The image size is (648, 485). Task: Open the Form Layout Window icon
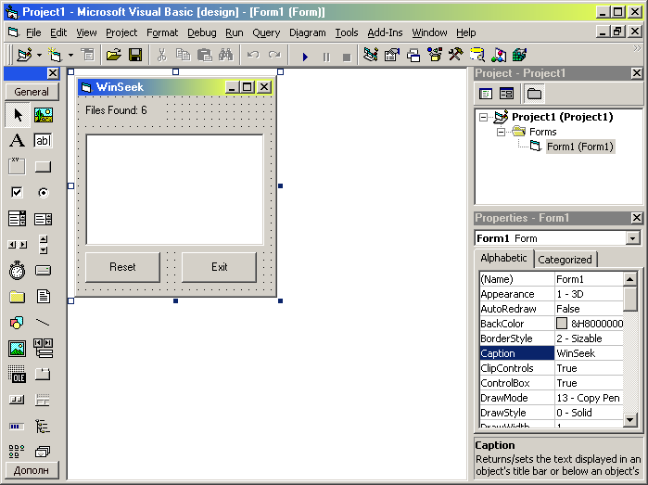coord(413,55)
